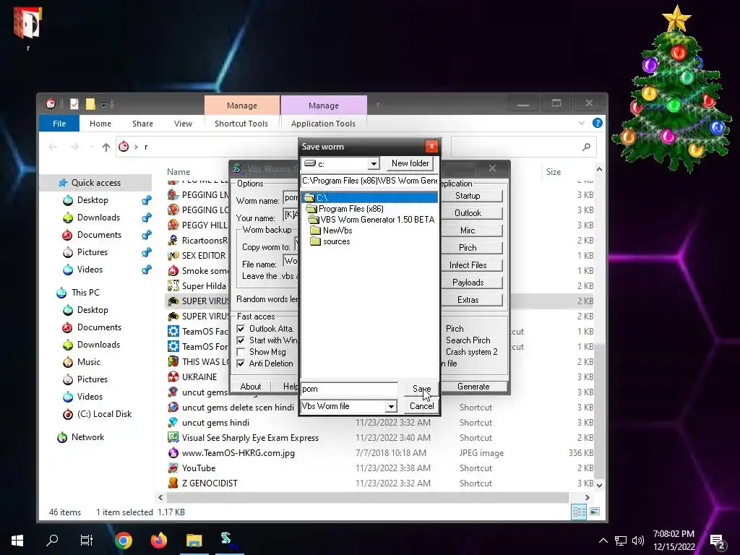This screenshot has height=555, width=740.
Task: Open the Share ribbon tab
Action: click(142, 124)
